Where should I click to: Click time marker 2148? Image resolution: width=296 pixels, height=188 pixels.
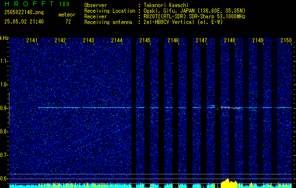pyautogui.click(x=230, y=40)
